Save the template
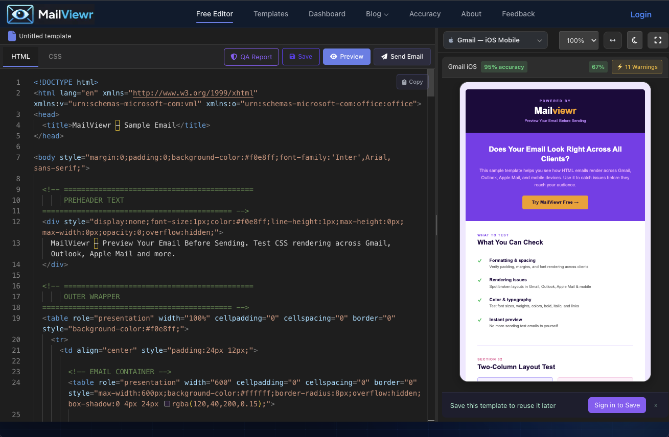 (x=301, y=57)
